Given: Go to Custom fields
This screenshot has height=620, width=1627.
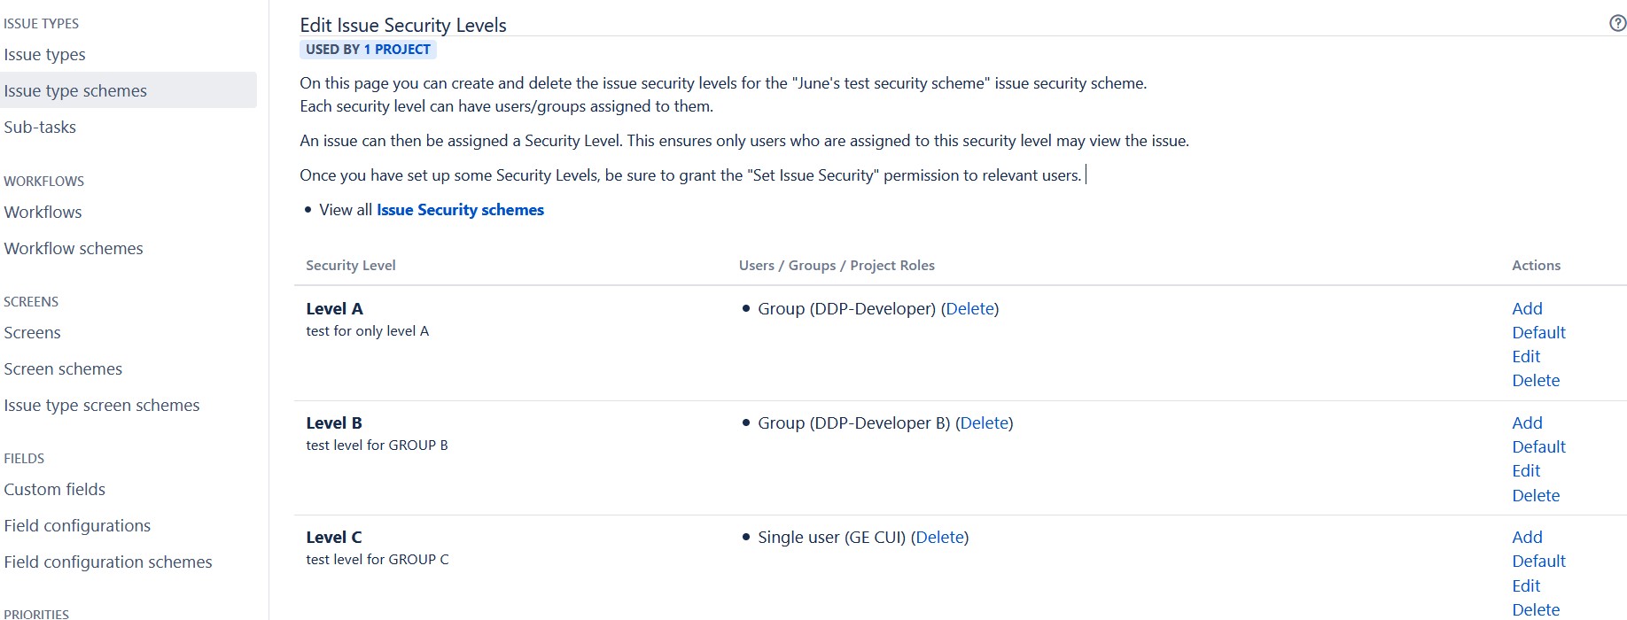Looking at the screenshot, I should tap(54, 489).
